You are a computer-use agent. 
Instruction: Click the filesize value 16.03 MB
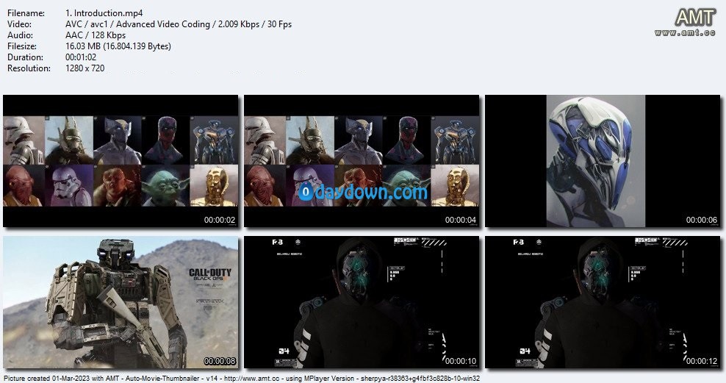pos(118,46)
